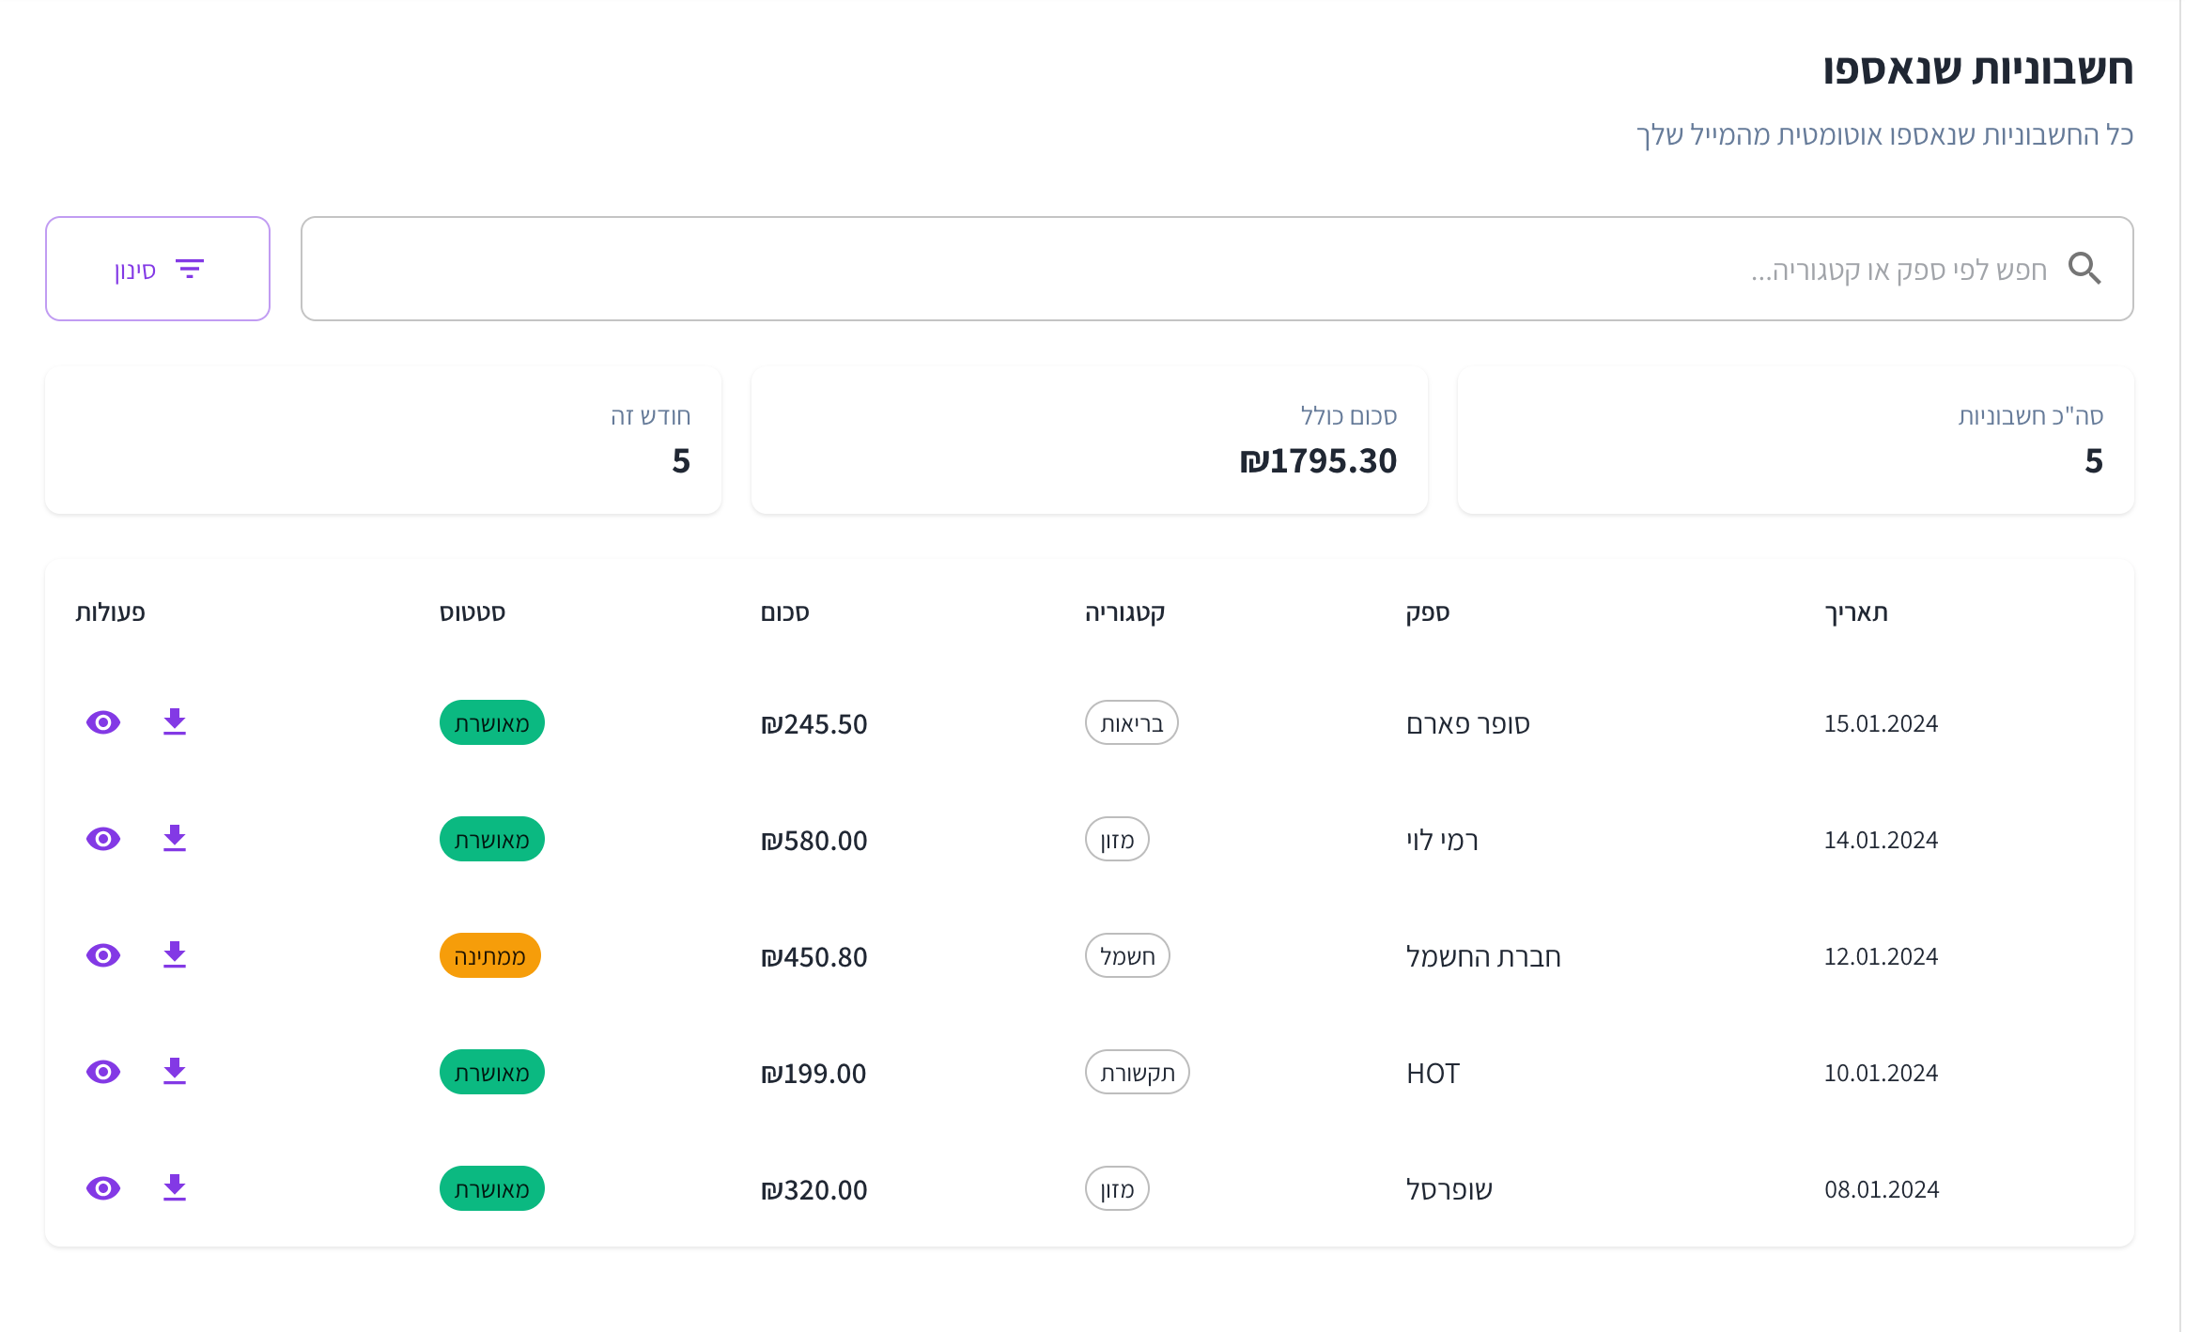Screen dimensions: 2185x1332
Task: Click the חשמל category chip
Action: coord(1126,955)
